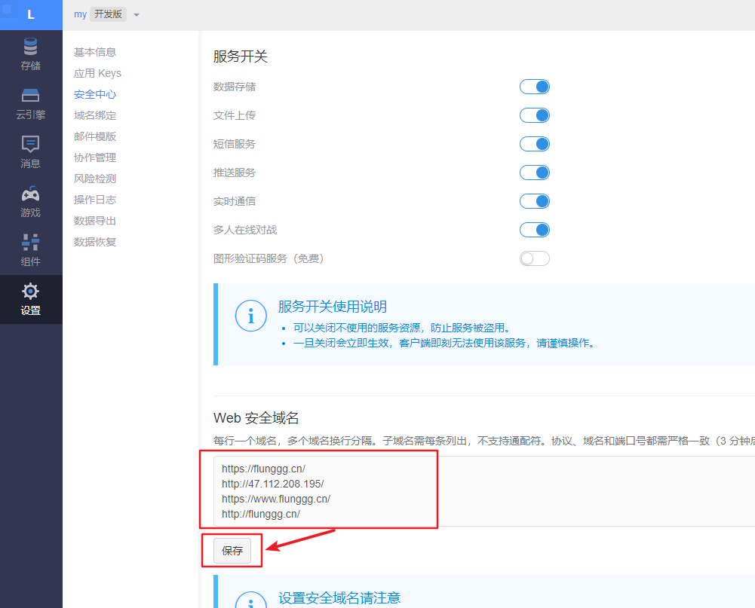Image resolution: width=755 pixels, height=608 pixels.
Task: Open 数据恢复 menu item
Action: 95,242
